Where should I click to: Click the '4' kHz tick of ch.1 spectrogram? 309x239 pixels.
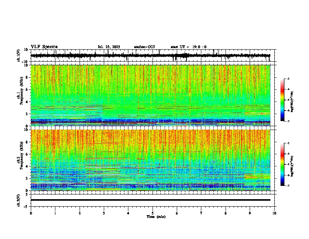tap(27, 102)
